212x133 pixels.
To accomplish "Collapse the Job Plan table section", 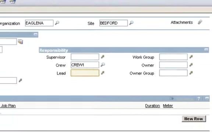I will pyautogui.click(x=207, y=98).
